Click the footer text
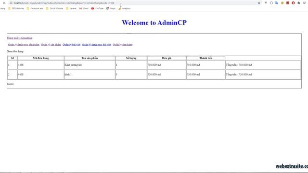This screenshot has width=308, height=173. (x=11, y=84)
